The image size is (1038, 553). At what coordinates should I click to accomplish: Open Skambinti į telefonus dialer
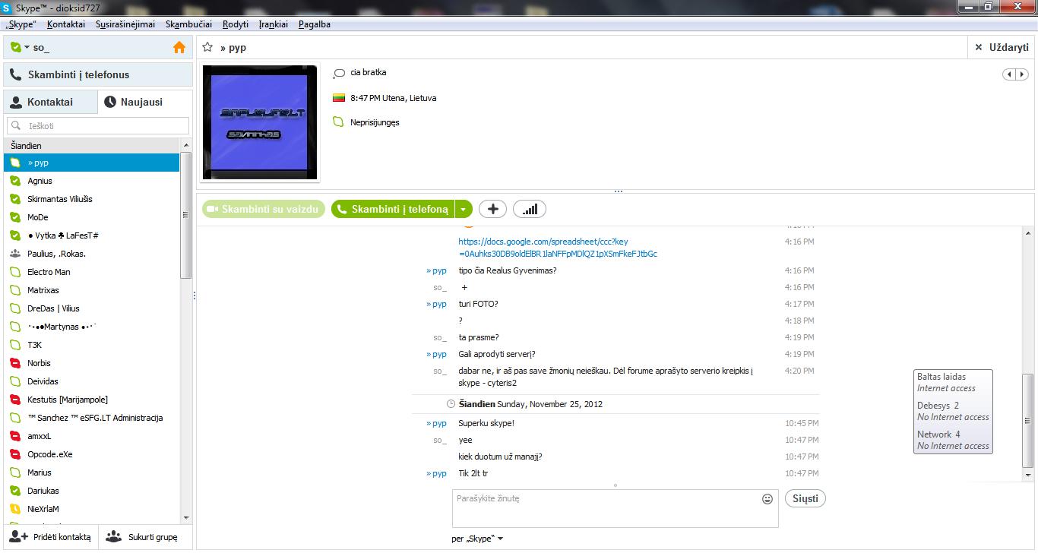tap(98, 74)
